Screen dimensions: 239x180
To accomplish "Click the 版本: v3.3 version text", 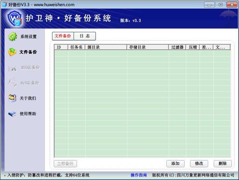I will point(130,21).
